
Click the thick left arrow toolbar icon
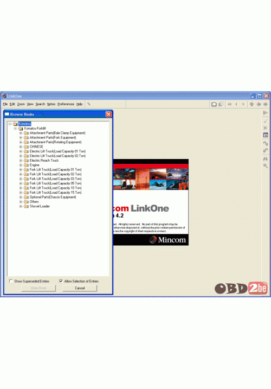pos(259,104)
